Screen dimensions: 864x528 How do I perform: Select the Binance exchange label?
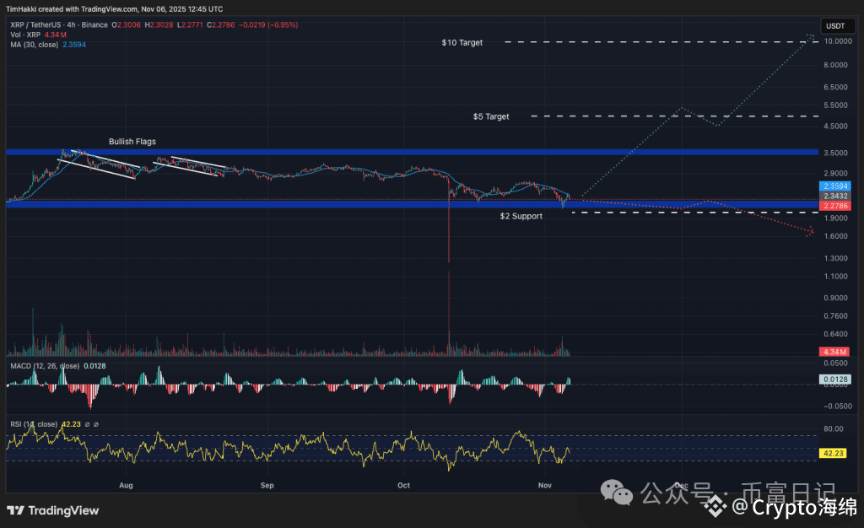click(x=94, y=25)
